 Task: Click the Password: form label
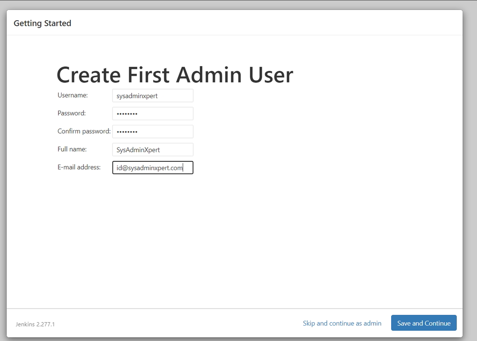pos(72,113)
